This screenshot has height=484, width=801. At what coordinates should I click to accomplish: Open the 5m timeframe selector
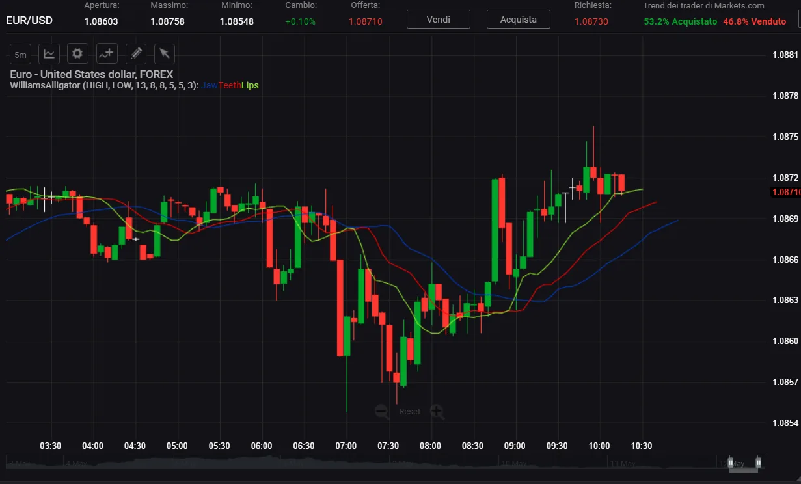click(21, 53)
